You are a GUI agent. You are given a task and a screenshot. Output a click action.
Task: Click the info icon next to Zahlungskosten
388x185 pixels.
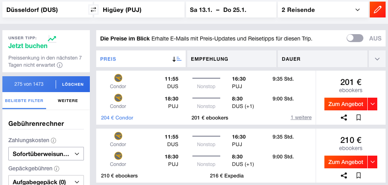[x=53, y=140]
